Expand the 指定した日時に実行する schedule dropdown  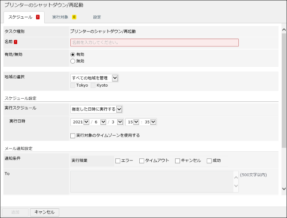pyautogui.click(x=119, y=109)
